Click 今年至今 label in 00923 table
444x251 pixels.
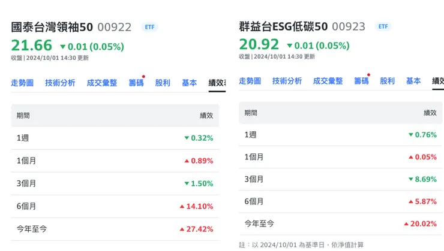coord(259,224)
